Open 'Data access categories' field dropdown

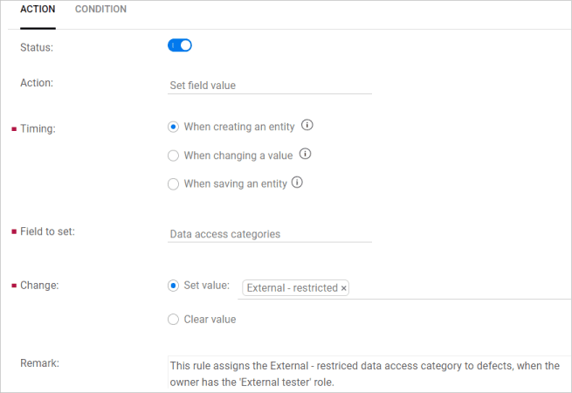269,234
